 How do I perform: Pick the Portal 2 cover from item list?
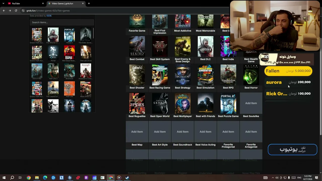[69, 35]
